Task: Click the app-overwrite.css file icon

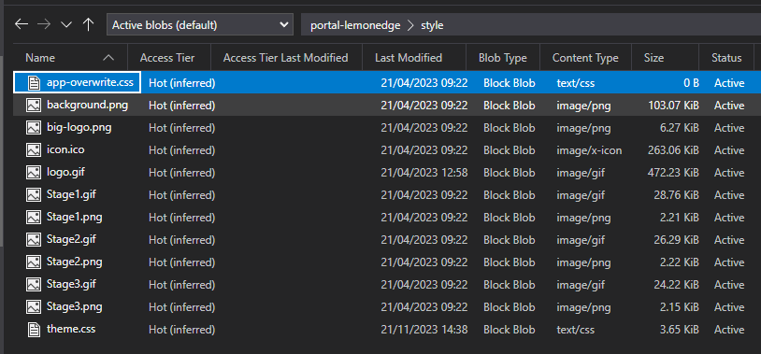Action: (x=34, y=82)
